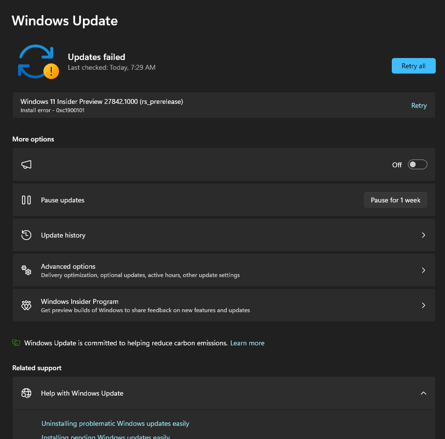The width and height of the screenshot is (445, 439).
Task: Expand Update history chevron arrow
Action: [423, 235]
